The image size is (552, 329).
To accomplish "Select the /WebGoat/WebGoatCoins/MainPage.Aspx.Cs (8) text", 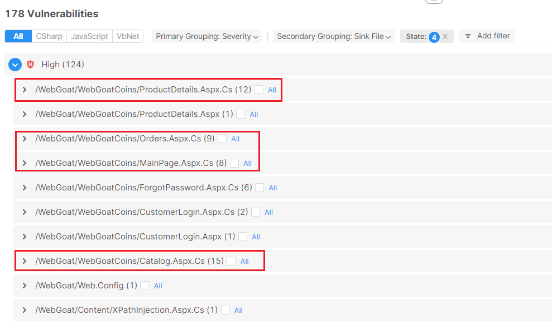I will click(131, 163).
